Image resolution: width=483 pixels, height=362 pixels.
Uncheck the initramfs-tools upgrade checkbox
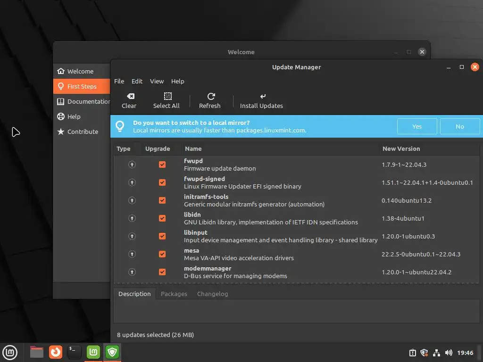tap(162, 200)
